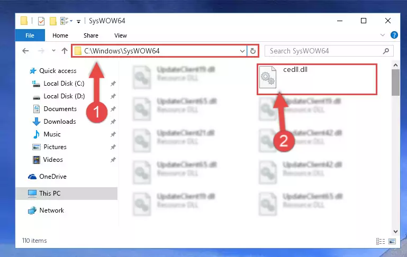Select the cedll.dll file name

pyautogui.click(x=295, y=69)
